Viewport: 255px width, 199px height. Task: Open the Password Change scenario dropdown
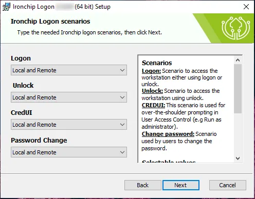tap(69, 152)
